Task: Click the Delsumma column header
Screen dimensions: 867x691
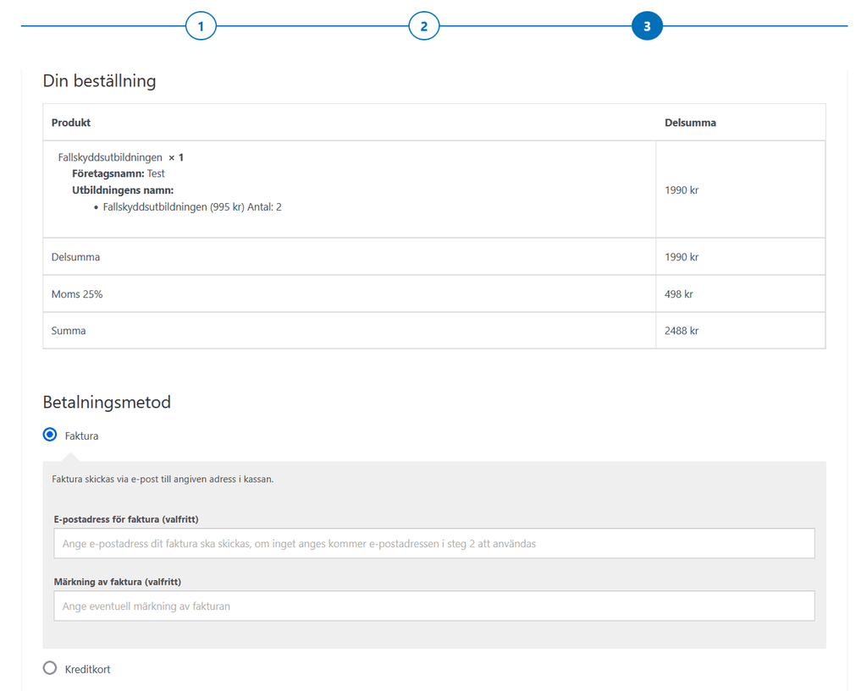Action: click(690, 123)
